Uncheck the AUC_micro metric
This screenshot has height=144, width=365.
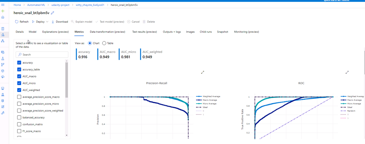point(19,83)
